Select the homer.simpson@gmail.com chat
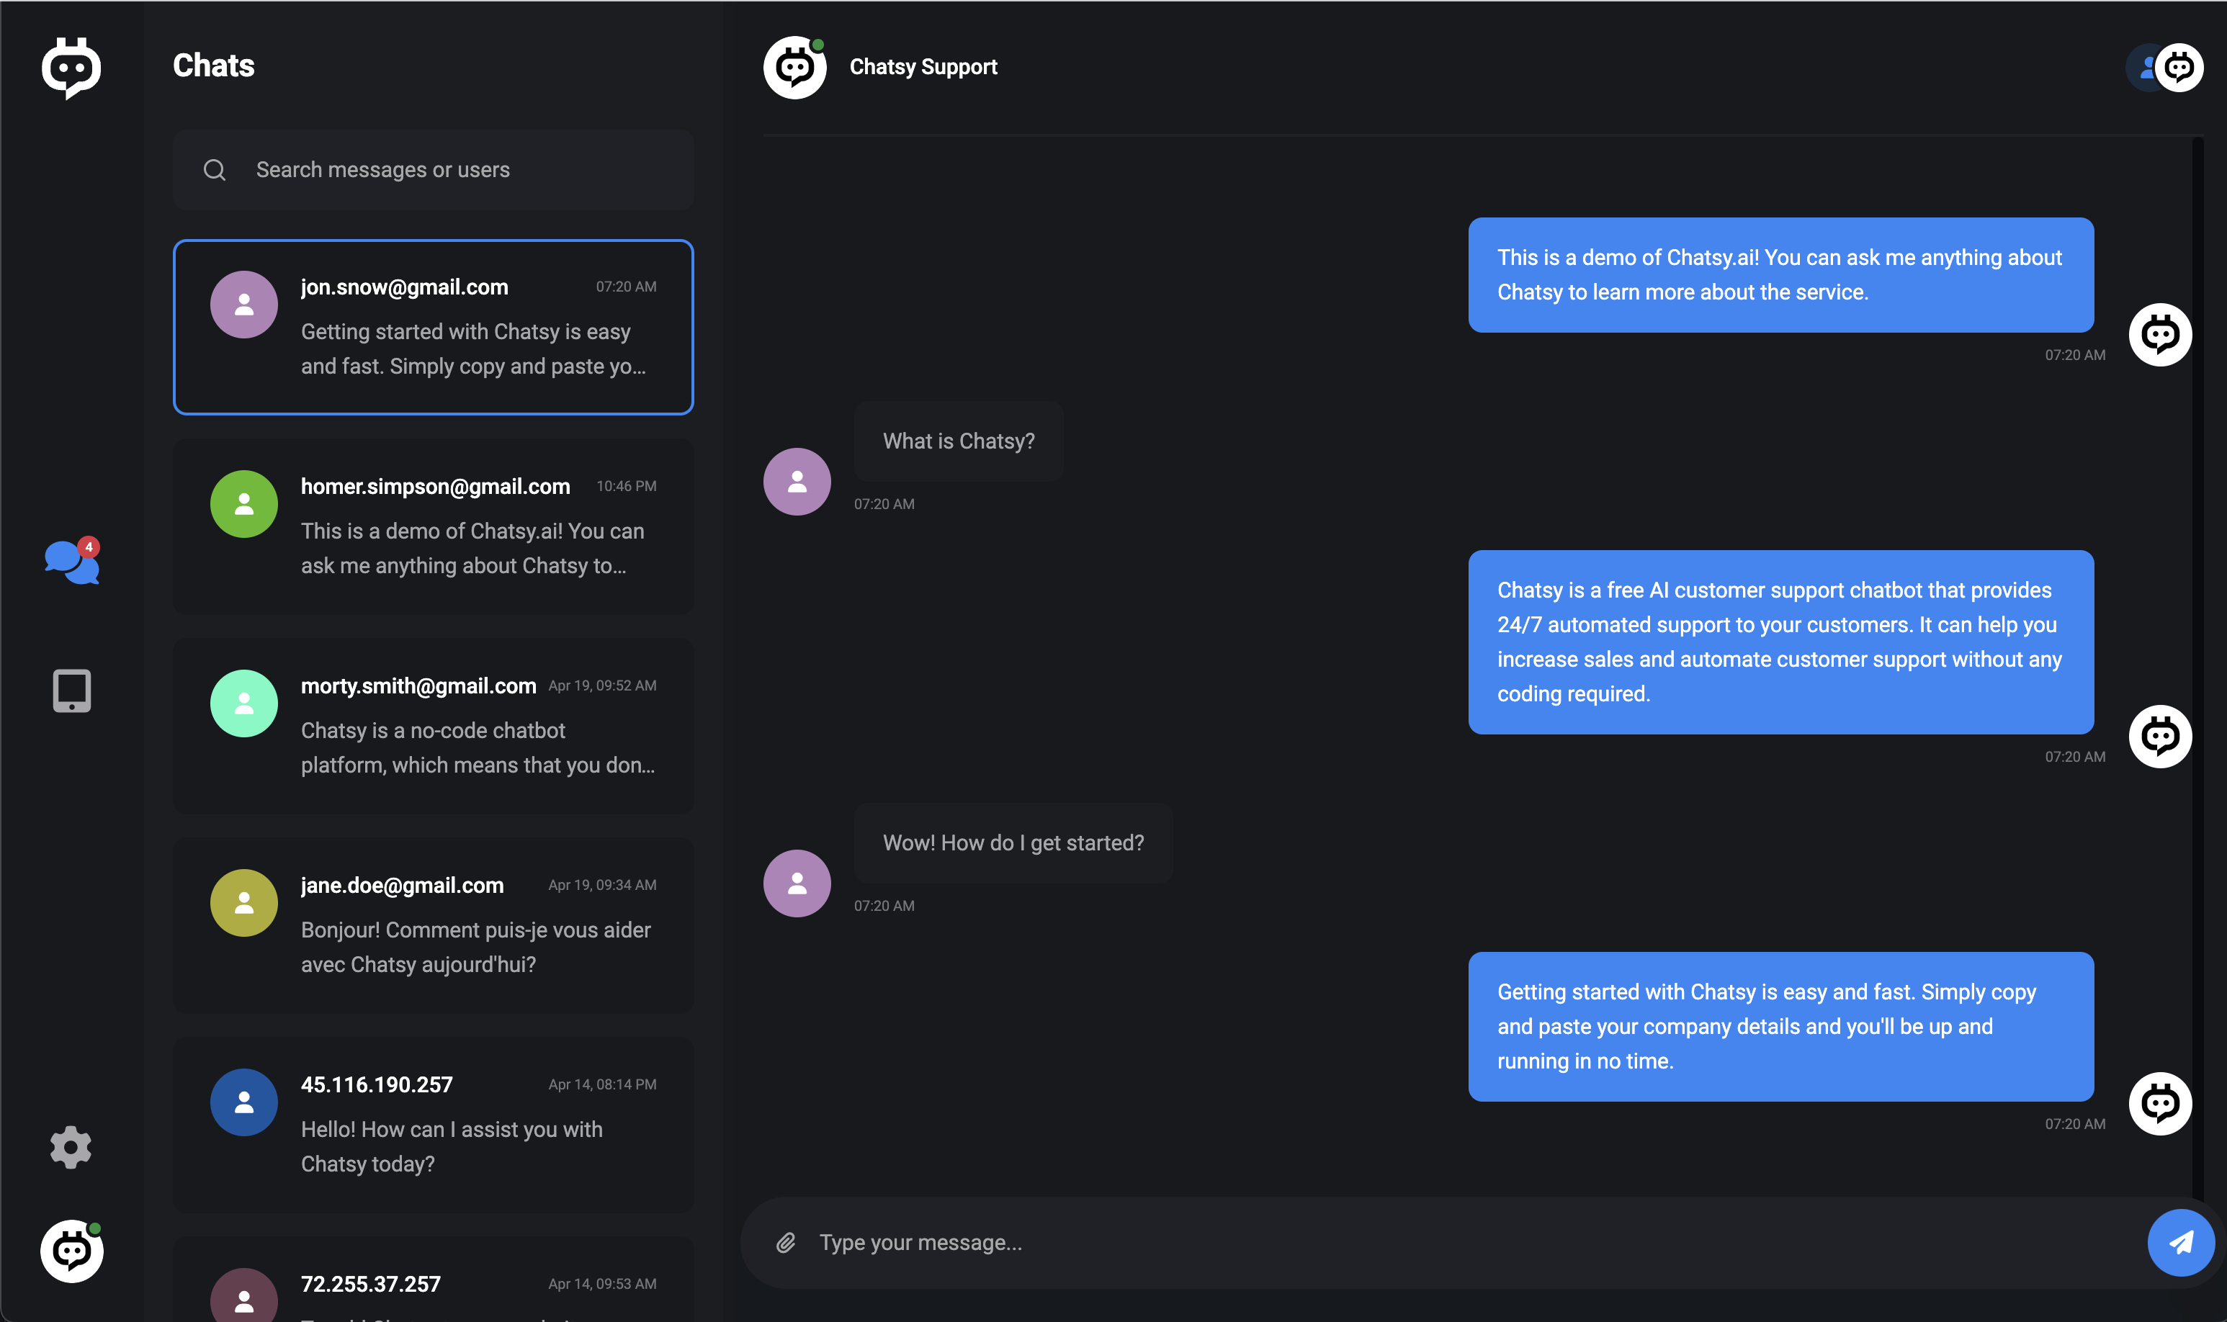The image size is (2227, 1322). (x=433, y=526)
